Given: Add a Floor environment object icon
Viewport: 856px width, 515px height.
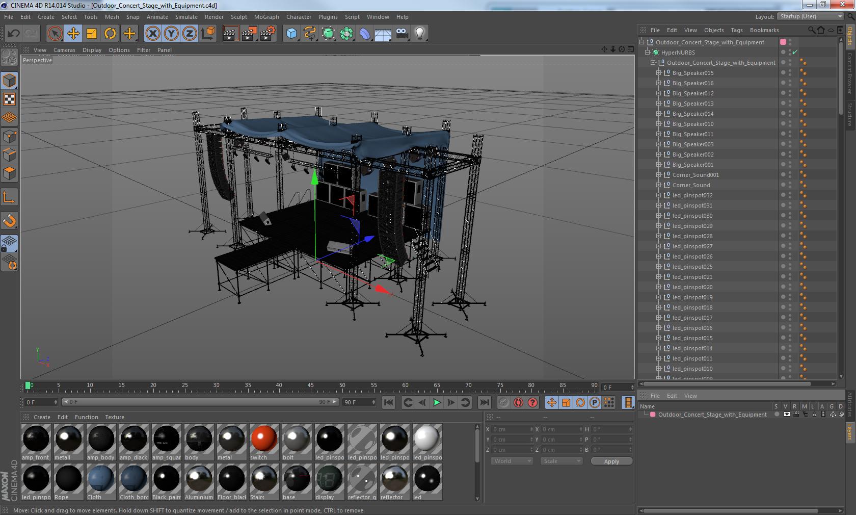Looking at the screenshot, I should (383, 34).
